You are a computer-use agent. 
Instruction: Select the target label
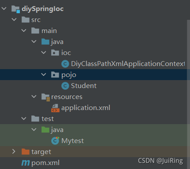point(41,152)
